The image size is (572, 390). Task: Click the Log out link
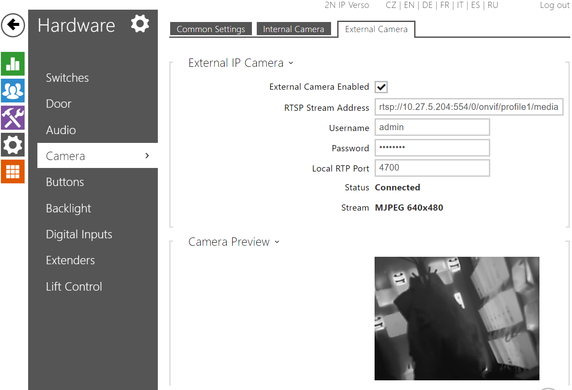554,5
